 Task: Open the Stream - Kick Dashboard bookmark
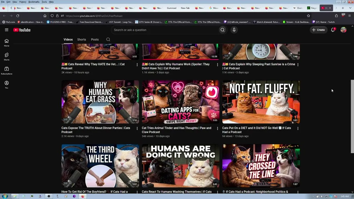click(296, 22)
